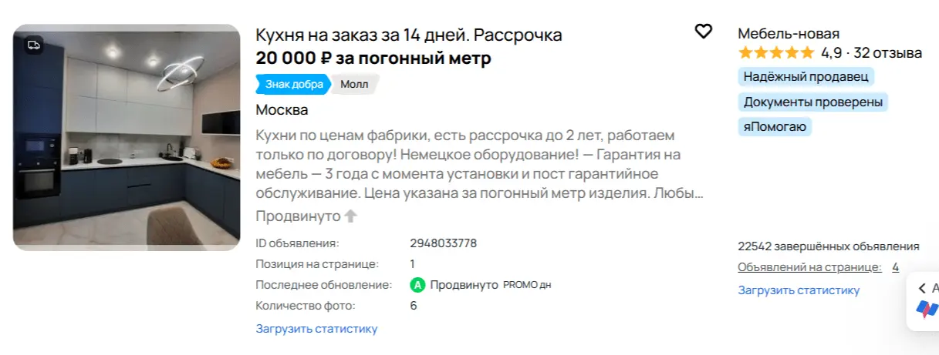The image size is (939, 355).
Task: Click 'Загрузить статистику' below the photo count
Action: (x=316, y=329)
